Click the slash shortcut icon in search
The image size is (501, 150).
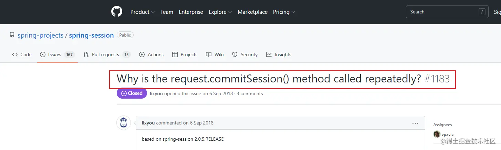482,12
